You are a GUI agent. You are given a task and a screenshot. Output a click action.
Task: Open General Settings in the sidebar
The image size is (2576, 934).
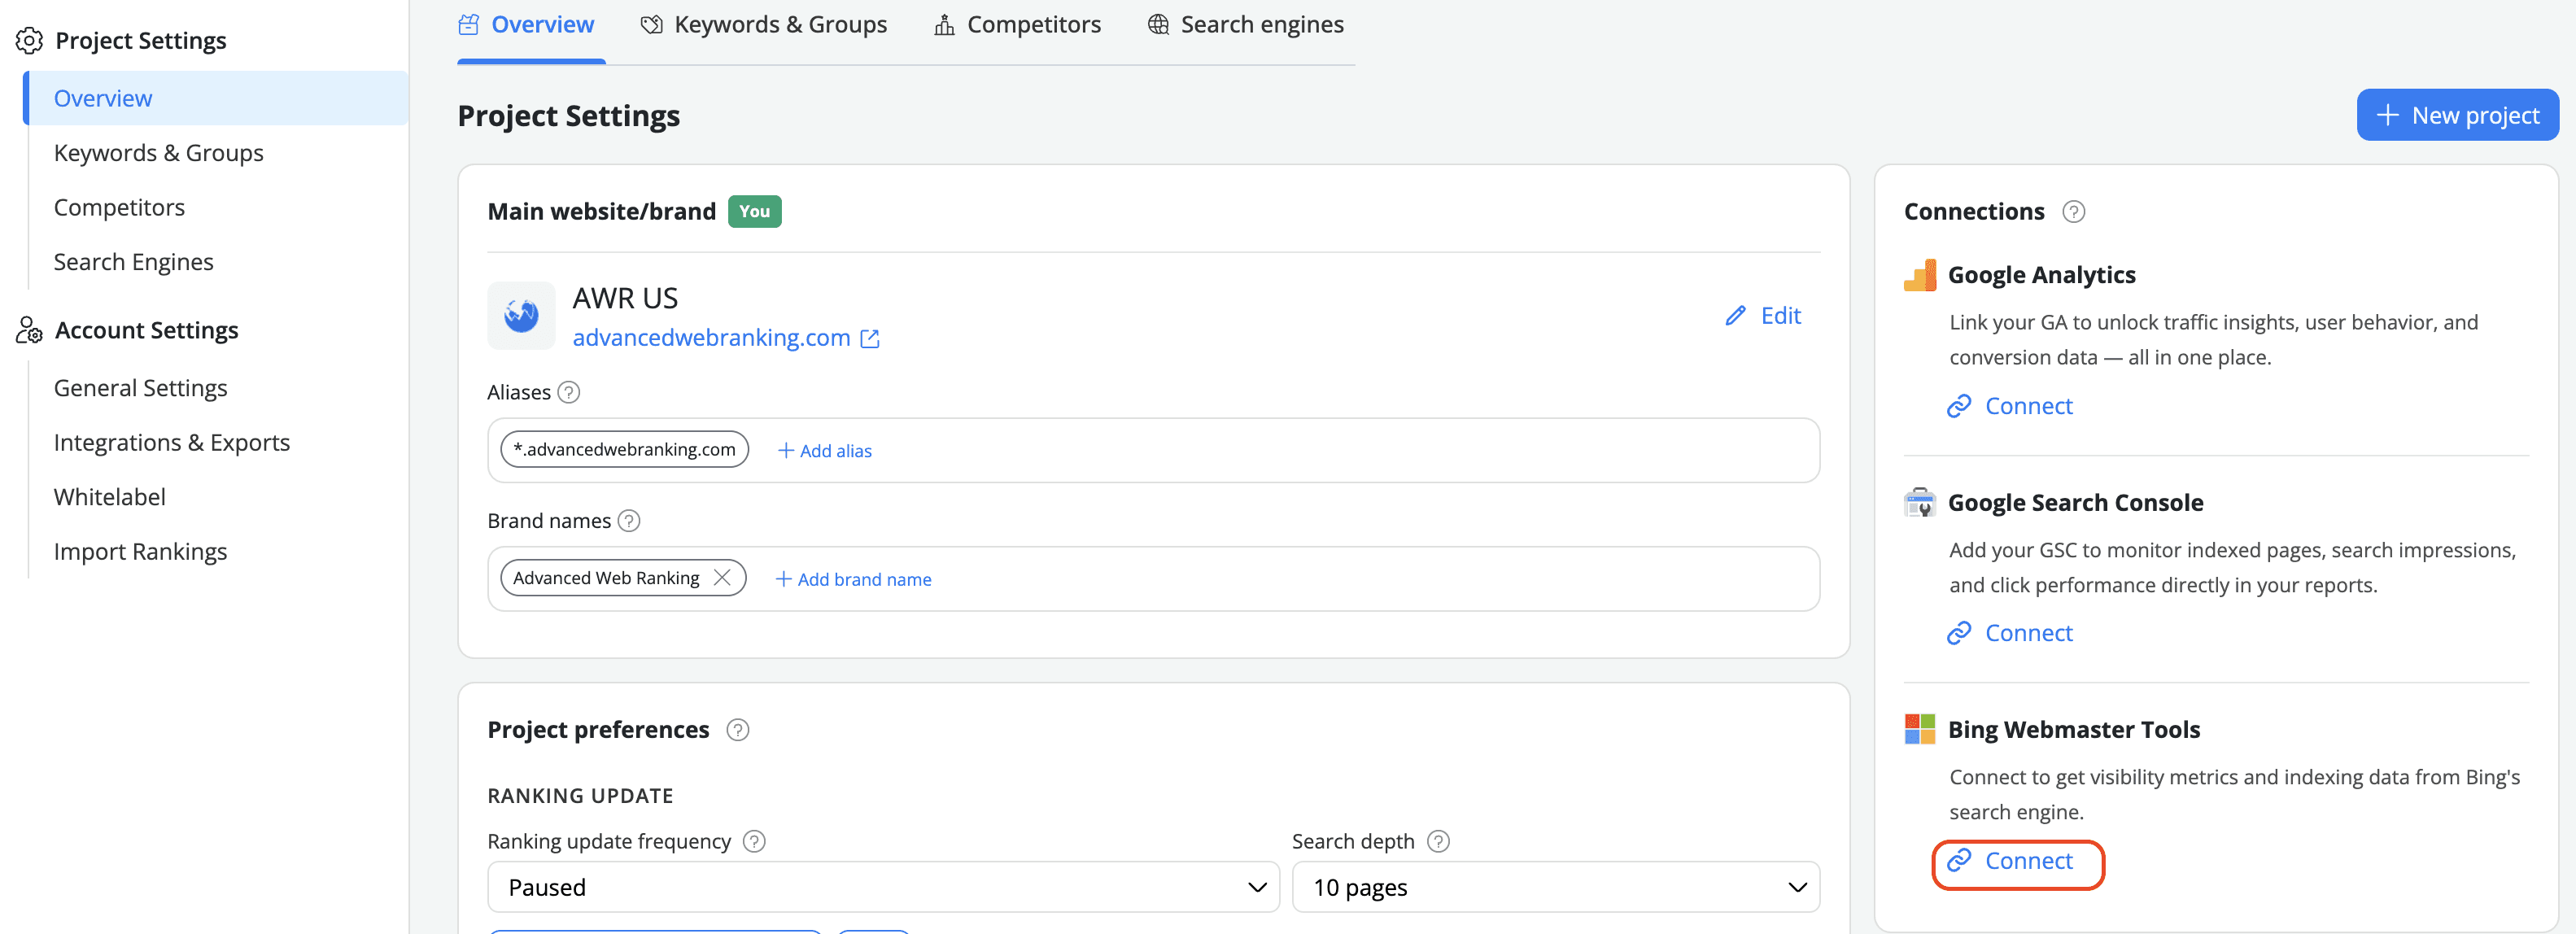tap(140, 388)
